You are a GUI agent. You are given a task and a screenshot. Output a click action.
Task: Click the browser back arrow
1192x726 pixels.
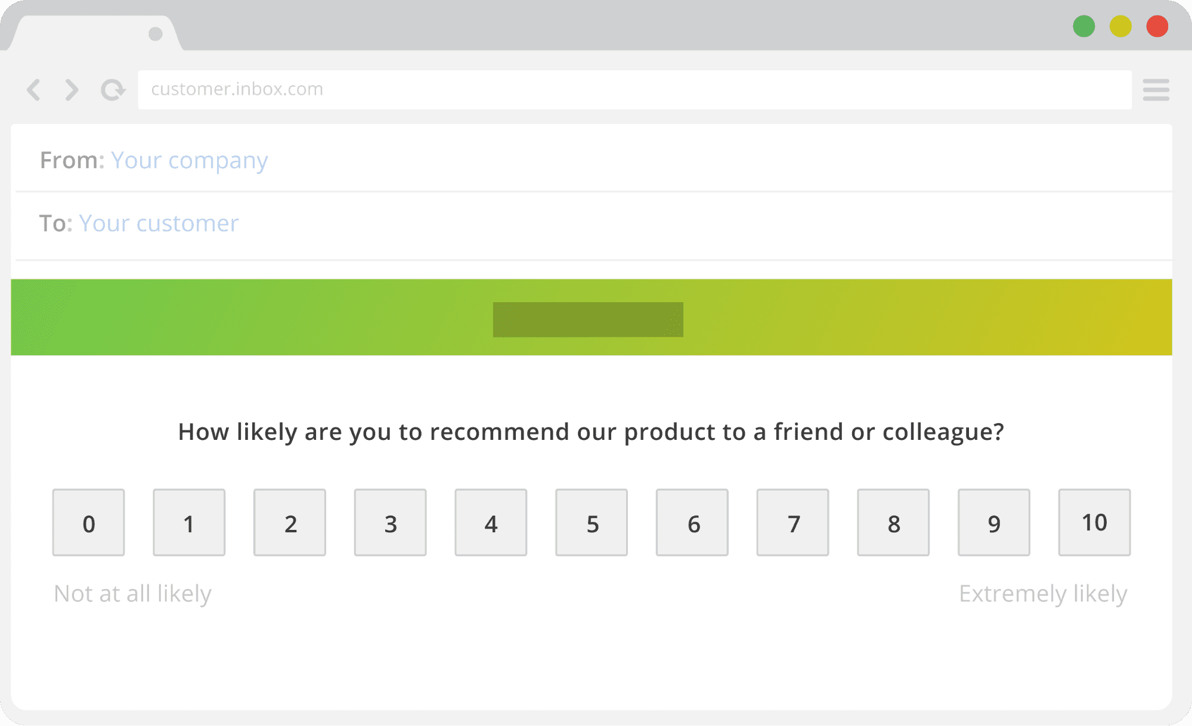34,90
